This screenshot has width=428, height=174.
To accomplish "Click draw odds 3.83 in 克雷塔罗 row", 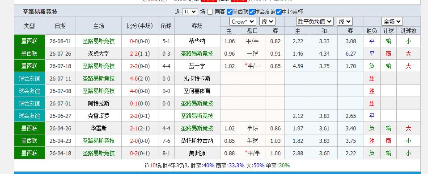I will click(324, 116).
